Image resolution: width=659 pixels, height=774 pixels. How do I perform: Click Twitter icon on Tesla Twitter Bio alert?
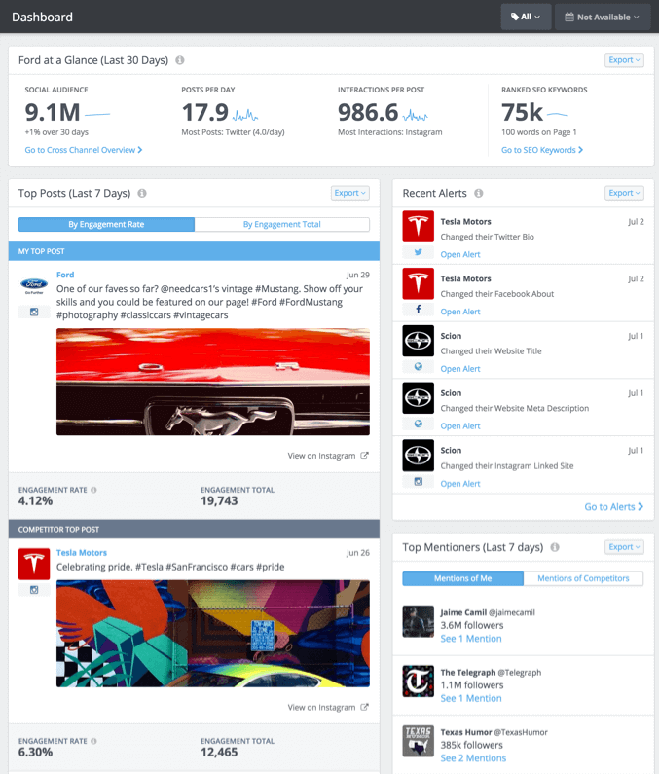pos(419,252)
